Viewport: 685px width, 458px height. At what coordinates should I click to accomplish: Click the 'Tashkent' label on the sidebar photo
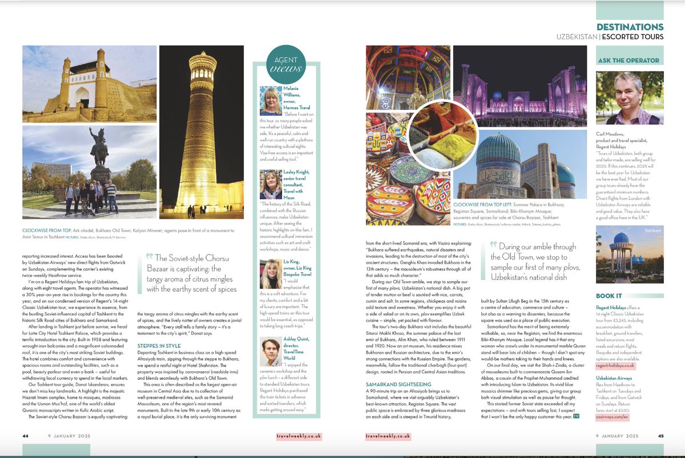click(x=652, y=230)
